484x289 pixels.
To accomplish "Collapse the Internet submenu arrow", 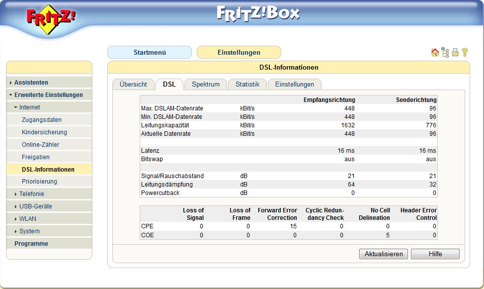I will click(16, 107).
